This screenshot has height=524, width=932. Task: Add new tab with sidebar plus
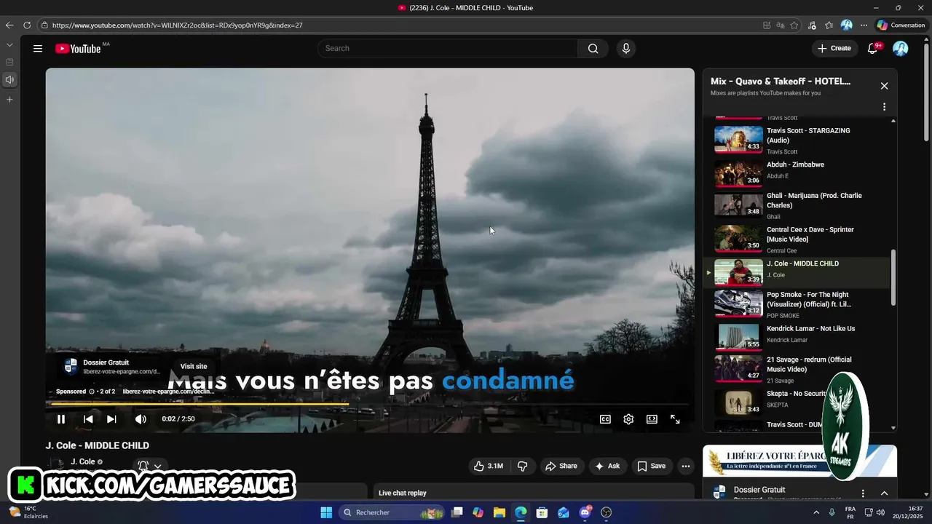coord(9,99)
